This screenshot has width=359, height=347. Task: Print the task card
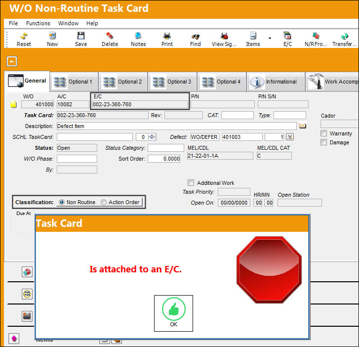[167, 39]
